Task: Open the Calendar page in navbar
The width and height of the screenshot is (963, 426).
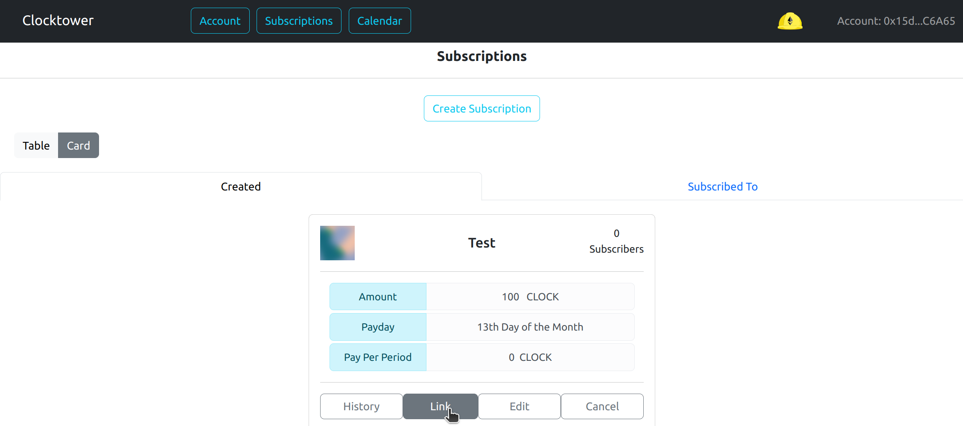Action: tap(379, 21)
